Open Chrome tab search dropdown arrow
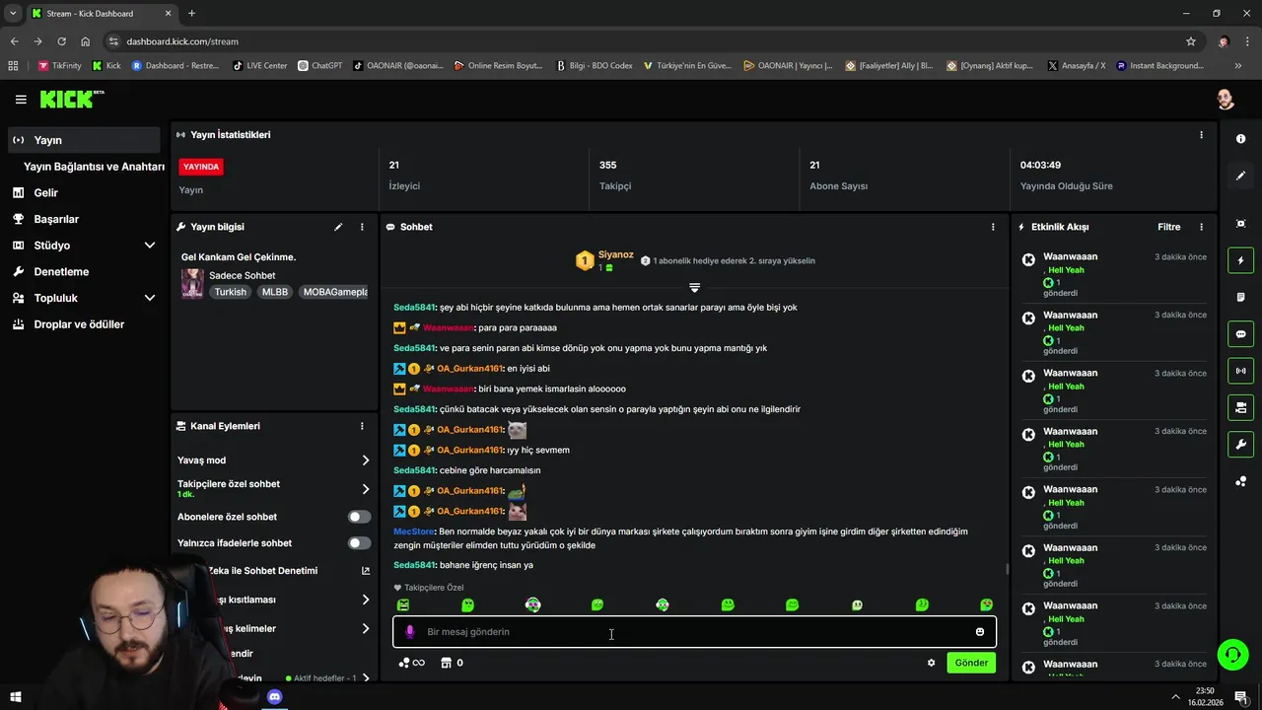 tap(13, 13)
